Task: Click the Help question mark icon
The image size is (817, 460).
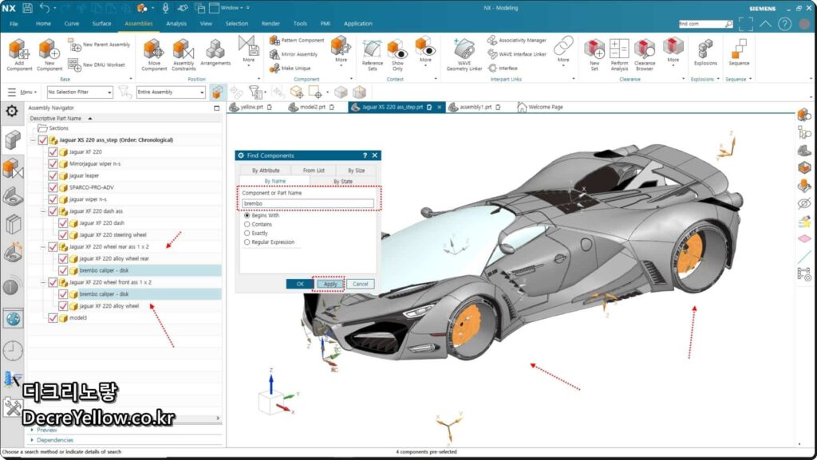Action: tap(785, 24)
